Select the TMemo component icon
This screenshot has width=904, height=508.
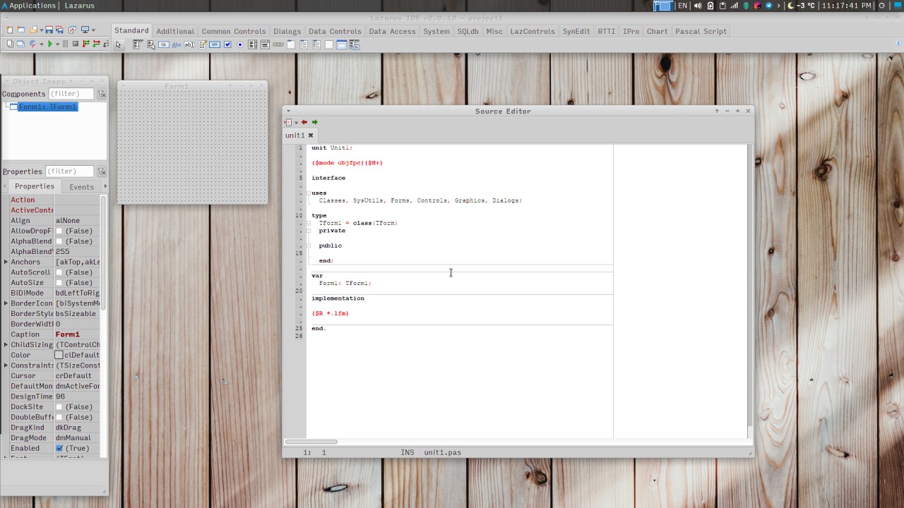tap(202, 44)
